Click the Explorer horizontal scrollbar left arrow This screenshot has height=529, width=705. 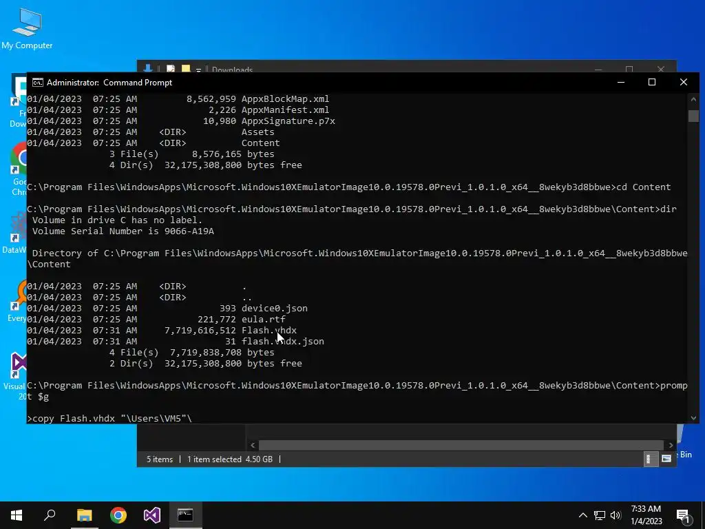(x=253, y=445)
